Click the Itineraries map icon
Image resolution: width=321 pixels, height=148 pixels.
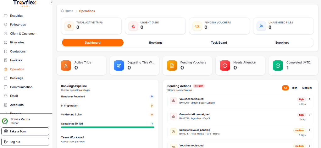(6, 42)
